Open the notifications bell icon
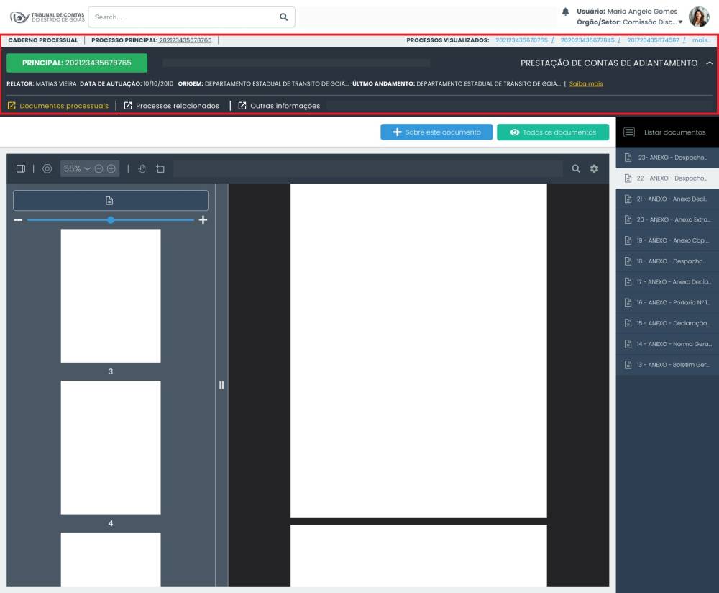The width and height of the screenshot is (719, 593). click(x=565, y=12)
